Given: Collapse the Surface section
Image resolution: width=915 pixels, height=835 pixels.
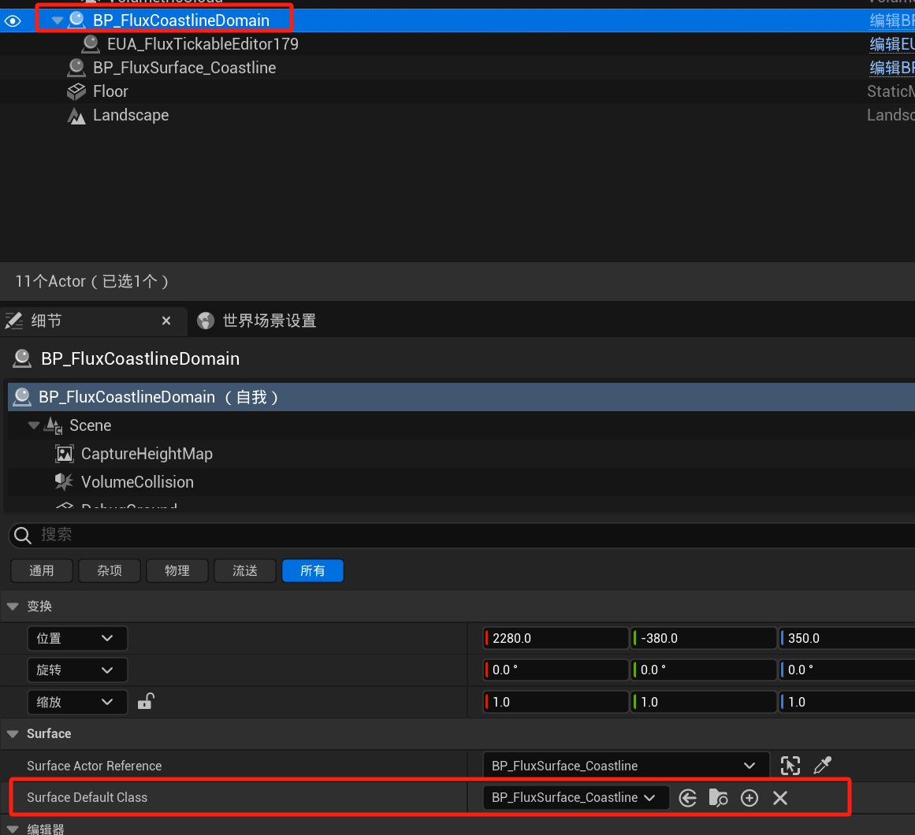Looking at the screenshot, I should point(13,734).
